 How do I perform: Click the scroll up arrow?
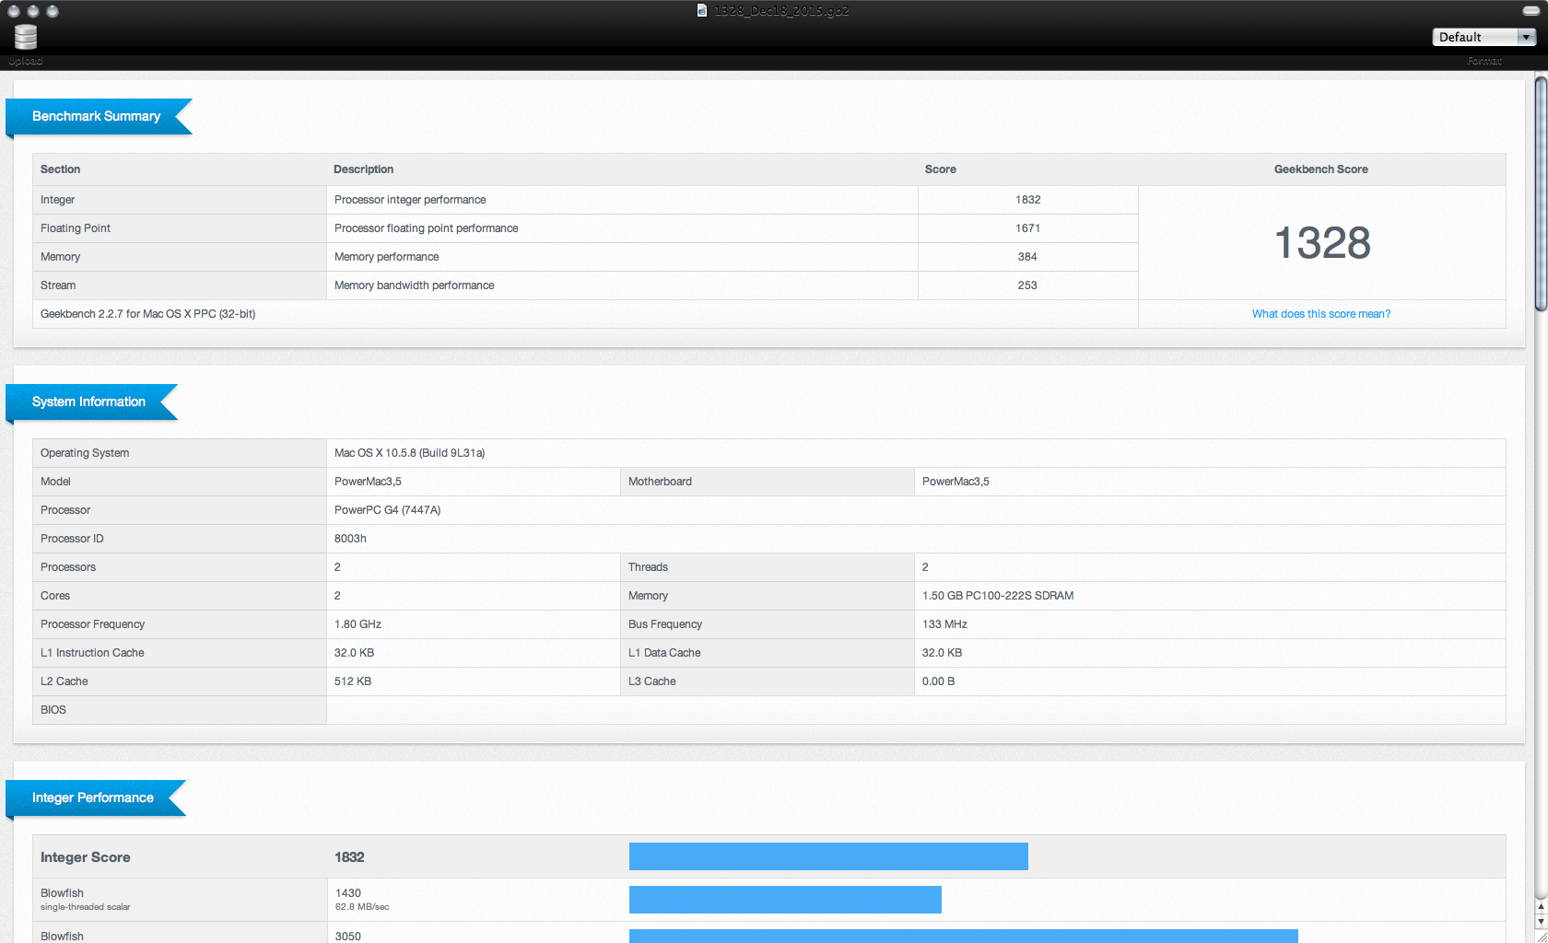coord(1541,908)
